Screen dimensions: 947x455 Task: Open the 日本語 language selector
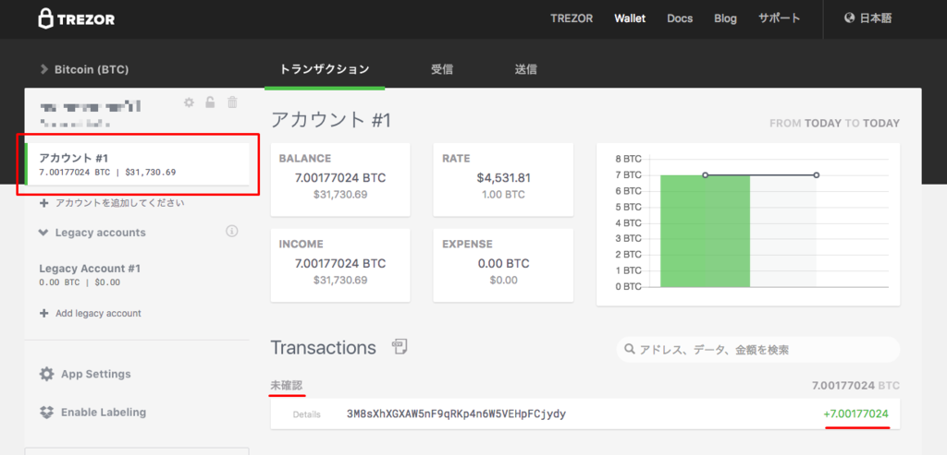pos(876,18)
